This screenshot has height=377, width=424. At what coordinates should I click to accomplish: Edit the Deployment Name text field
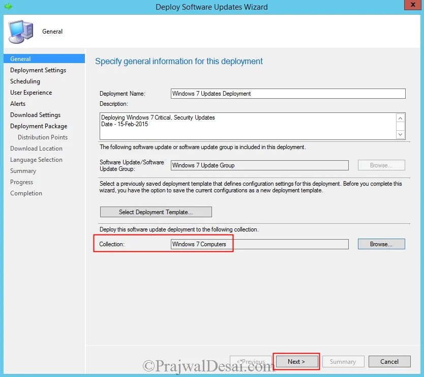point(288,94)
